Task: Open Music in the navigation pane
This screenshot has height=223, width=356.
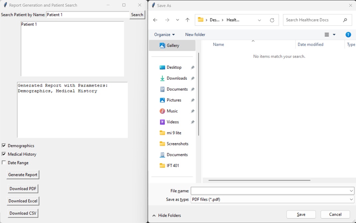Action: pyautogui.click(x=172, y=111)
